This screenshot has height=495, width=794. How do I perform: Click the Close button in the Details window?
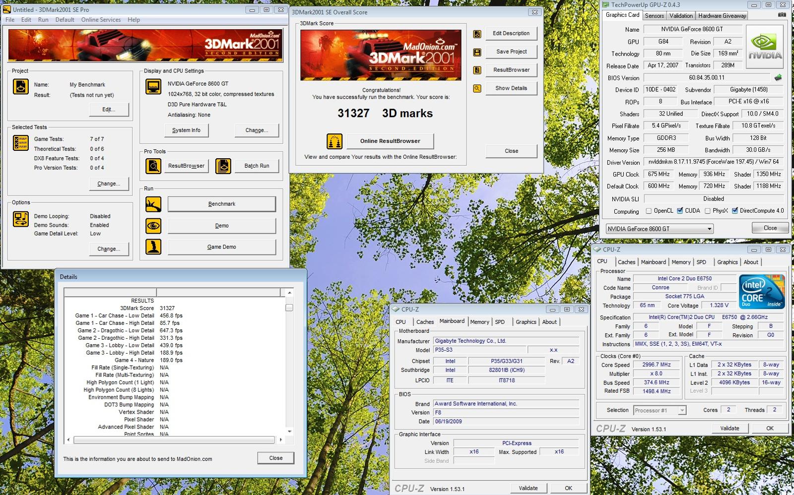coord(276,458)
